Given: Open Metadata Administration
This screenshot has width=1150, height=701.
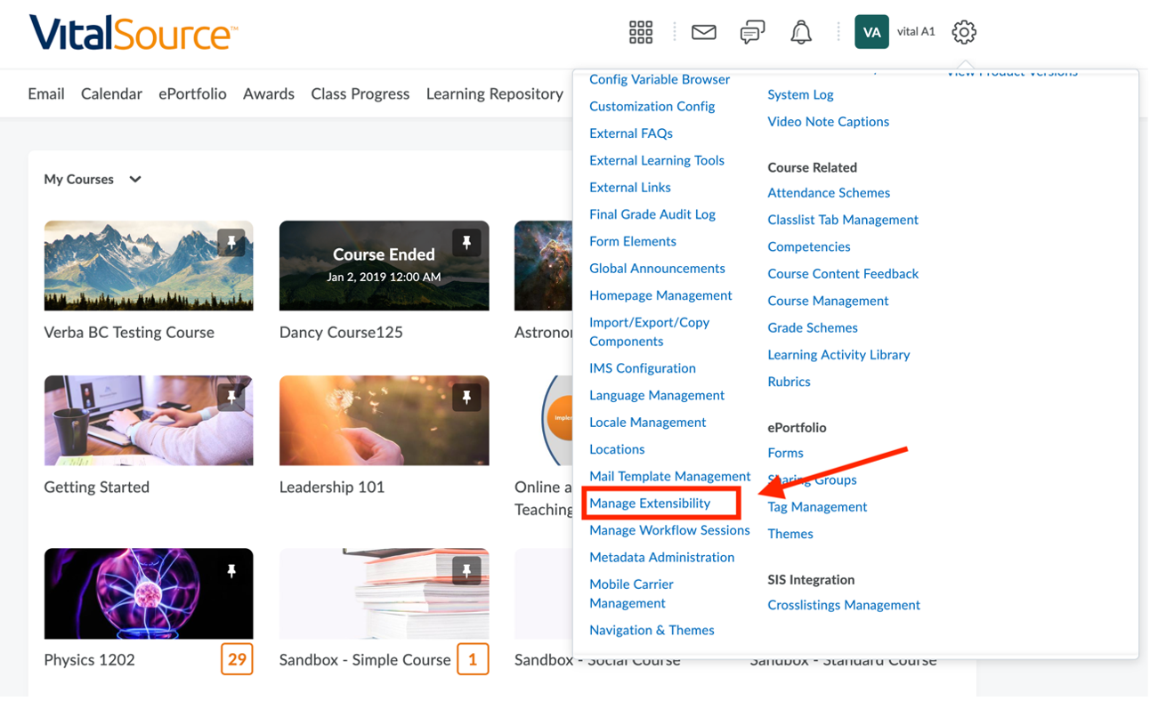Looking at the screenshot, I should click(662, 558).
